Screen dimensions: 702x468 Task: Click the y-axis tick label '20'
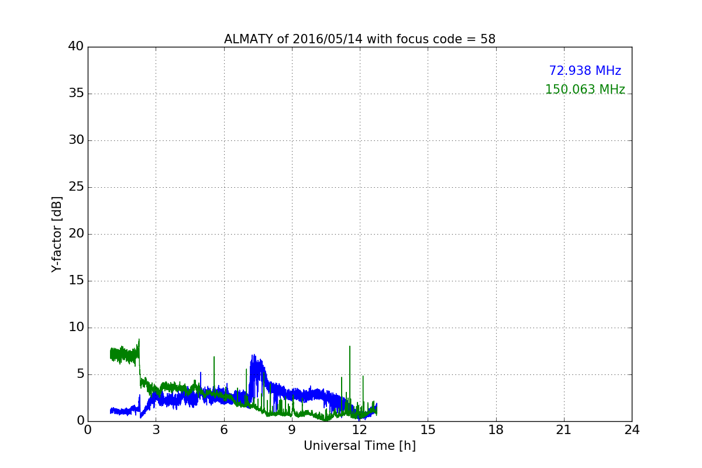(x=76, y=234)
